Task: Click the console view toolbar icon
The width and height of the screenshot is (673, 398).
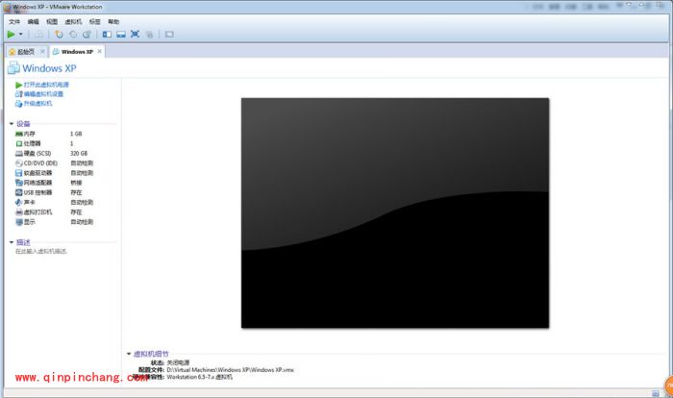Action: tap(169, 35)
